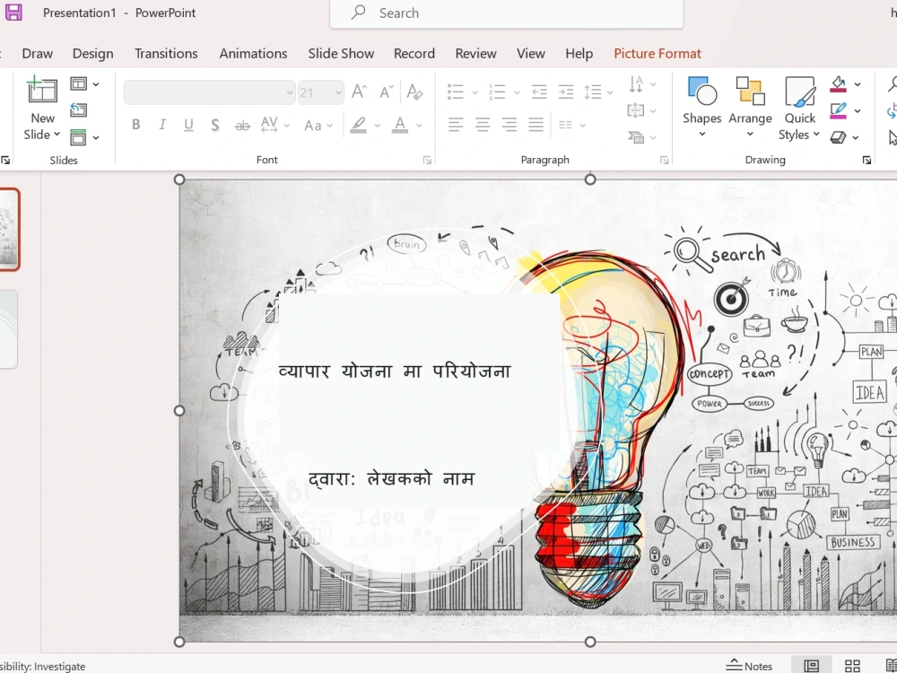Toggle text Shadow
Image resolution: width=897 pixels, height=673 pixels.
(215, 125)
